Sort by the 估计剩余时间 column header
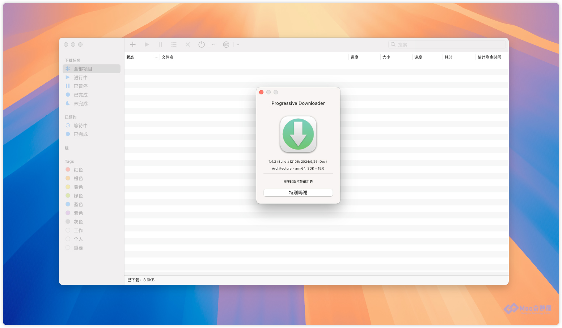The image size is (562, 328). [492, 57]
